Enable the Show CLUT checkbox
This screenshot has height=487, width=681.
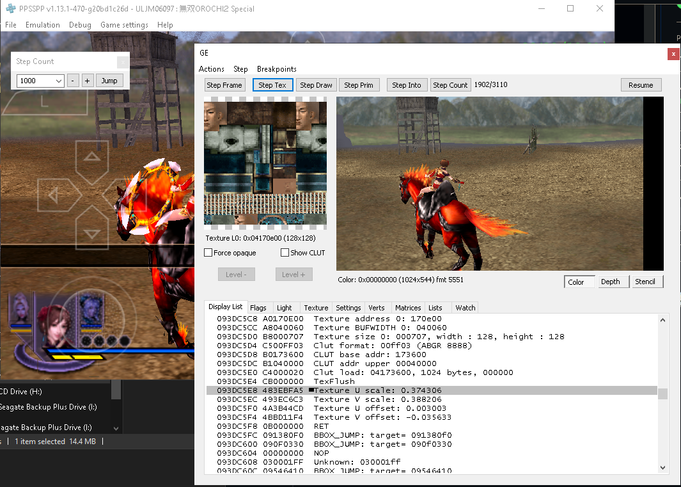pyautogui.click(x=285, y=252)
